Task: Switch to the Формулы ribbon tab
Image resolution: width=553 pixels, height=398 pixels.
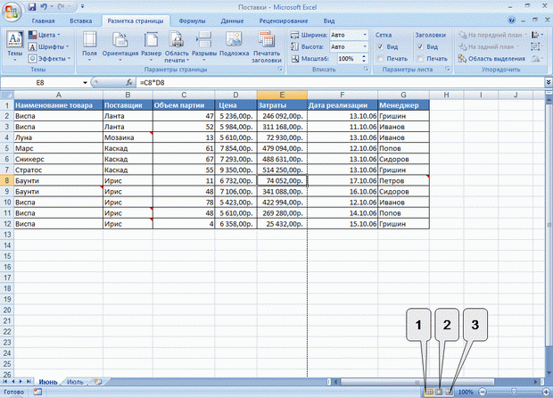Action: (x=192, y=21)
